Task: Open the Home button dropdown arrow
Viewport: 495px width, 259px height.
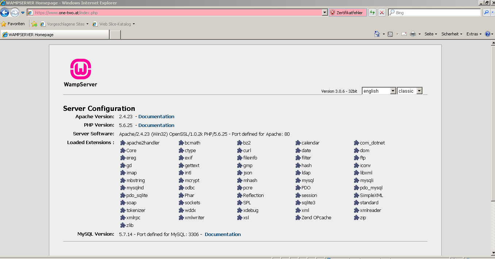Action: 384,34
